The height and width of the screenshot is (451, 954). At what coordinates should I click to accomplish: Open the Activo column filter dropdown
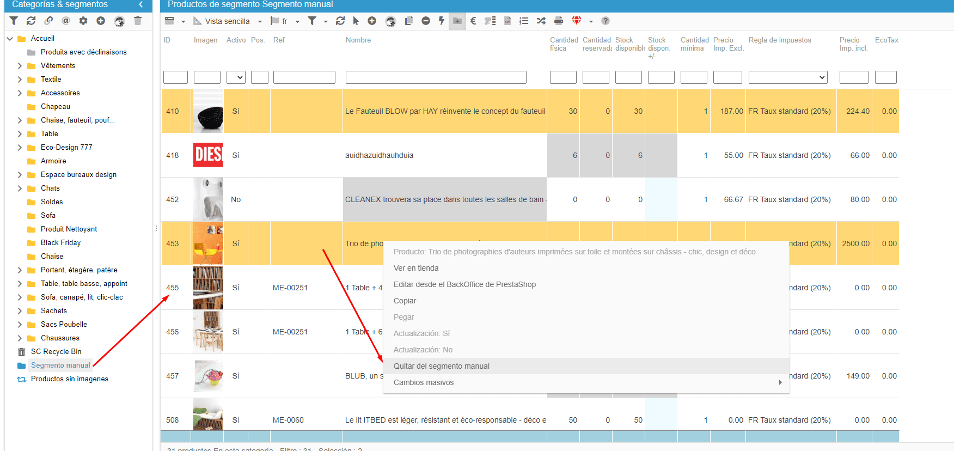tap(236, 77)
